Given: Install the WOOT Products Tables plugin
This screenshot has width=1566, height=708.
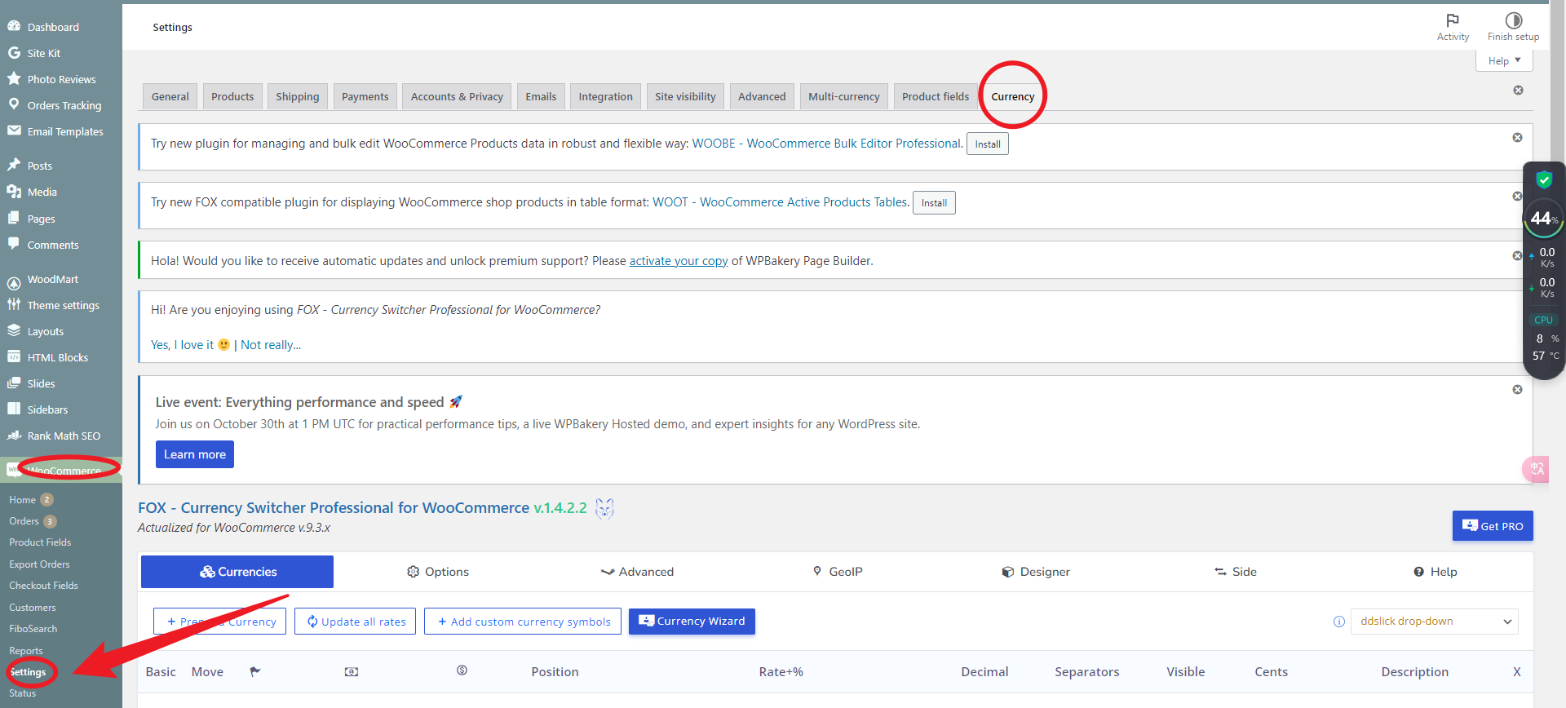Looking at the screenshot, I should pos(934,203).
